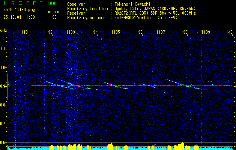This screenshot has height=150, width=236.
Task: Click the timestamp 25.10.01 11:30
Action: click(19, 17)
